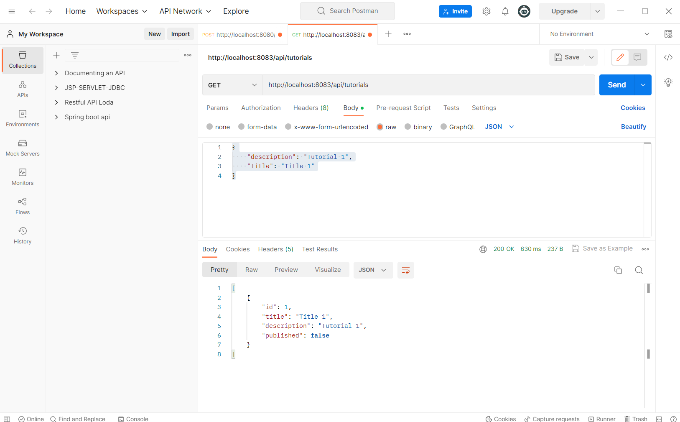Screen dimensions: 680x422
Task: Select the GraphQL body type
Action: (458, 127)
